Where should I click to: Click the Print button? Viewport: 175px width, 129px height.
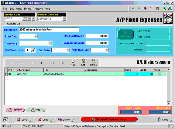[x=36, y=110]
